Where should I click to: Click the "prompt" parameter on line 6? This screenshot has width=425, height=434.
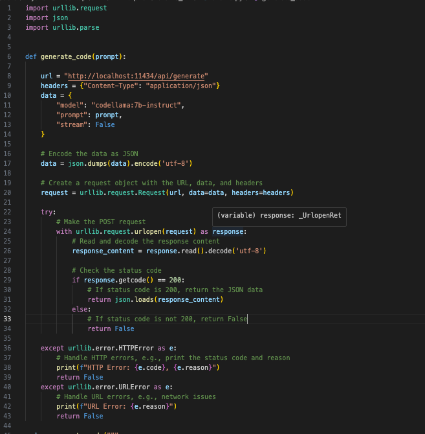click(107, 57)
